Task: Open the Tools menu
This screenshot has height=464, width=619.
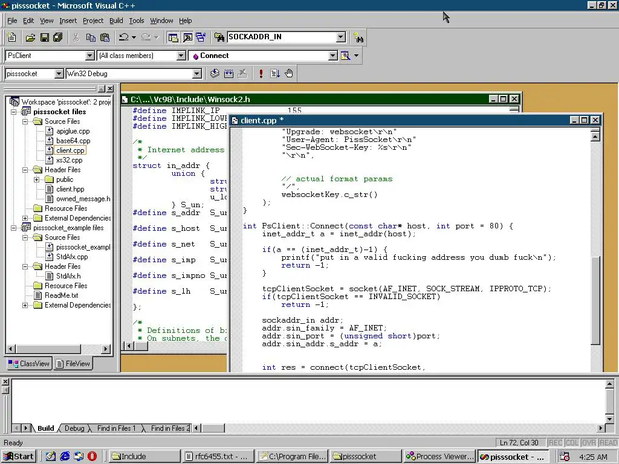Action: point(137,21)
